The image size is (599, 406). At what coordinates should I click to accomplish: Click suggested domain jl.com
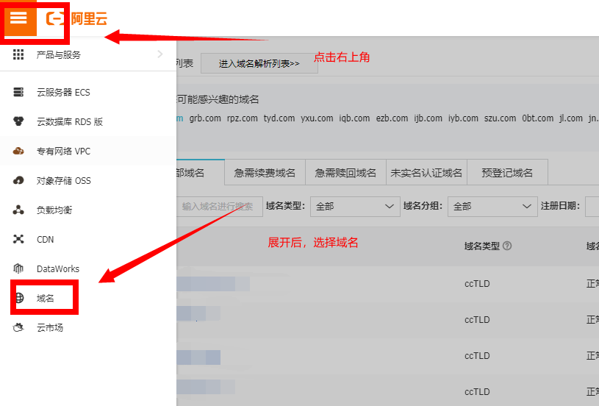(571, 118)
